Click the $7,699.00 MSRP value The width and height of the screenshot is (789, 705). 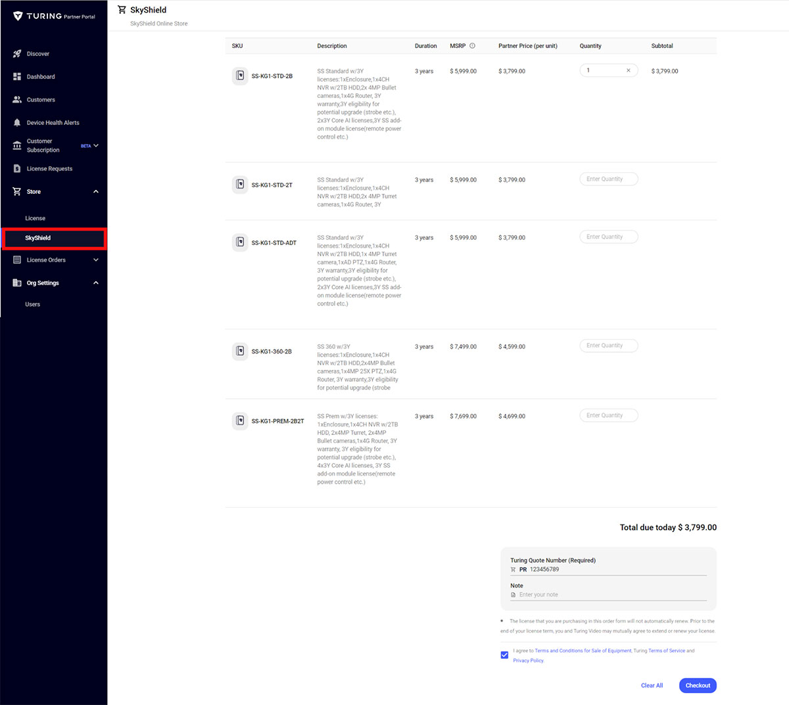pyautogui.click(x=464, y=416)
